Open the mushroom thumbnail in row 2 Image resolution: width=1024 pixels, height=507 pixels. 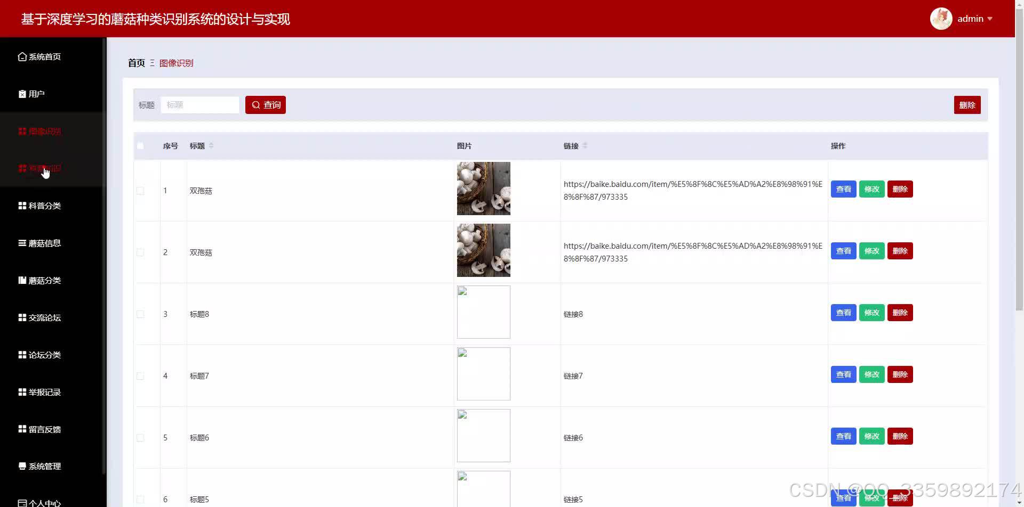click(x=484, y=250)
